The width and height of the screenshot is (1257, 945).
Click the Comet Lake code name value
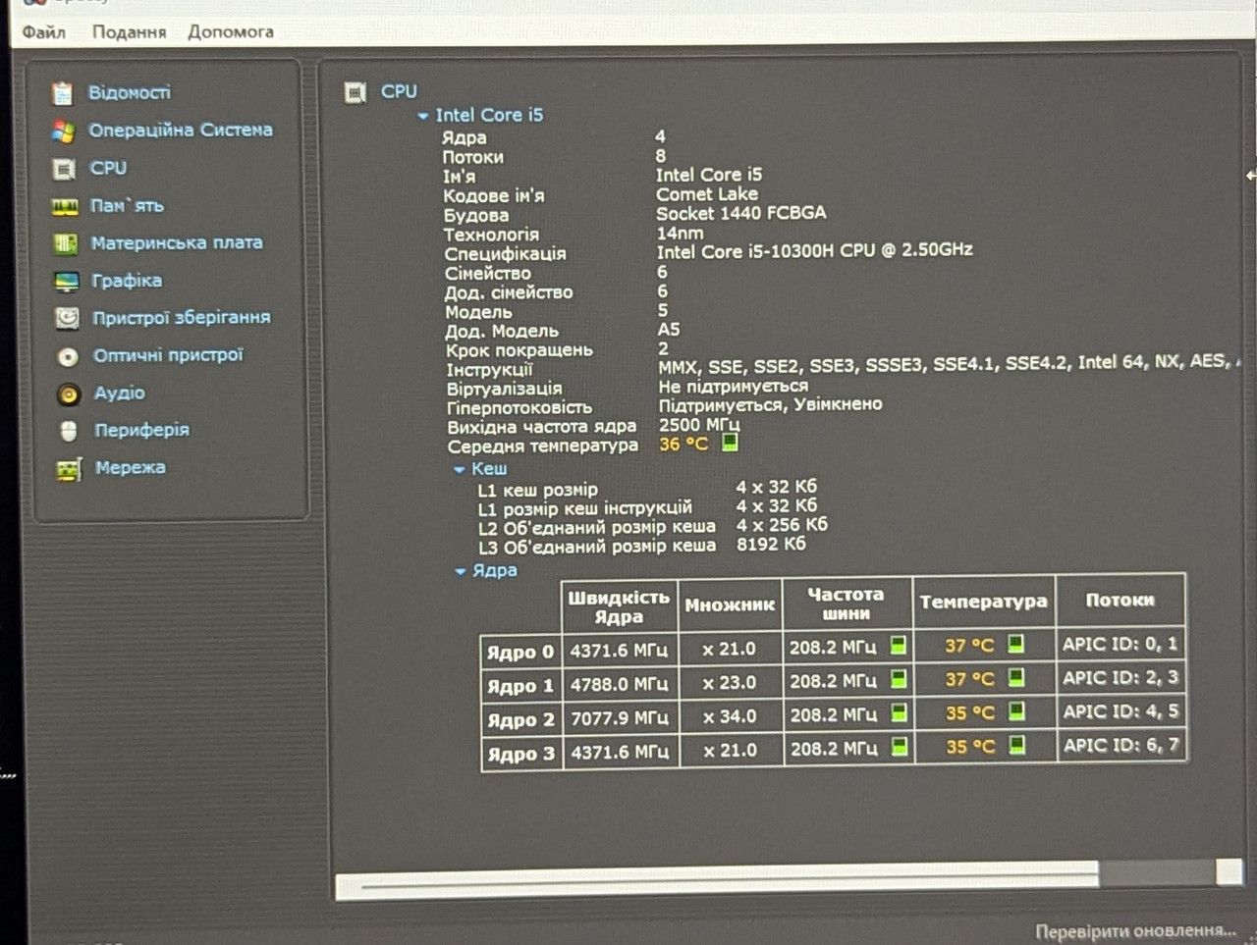pyautogui.click(x=706, y=194)
